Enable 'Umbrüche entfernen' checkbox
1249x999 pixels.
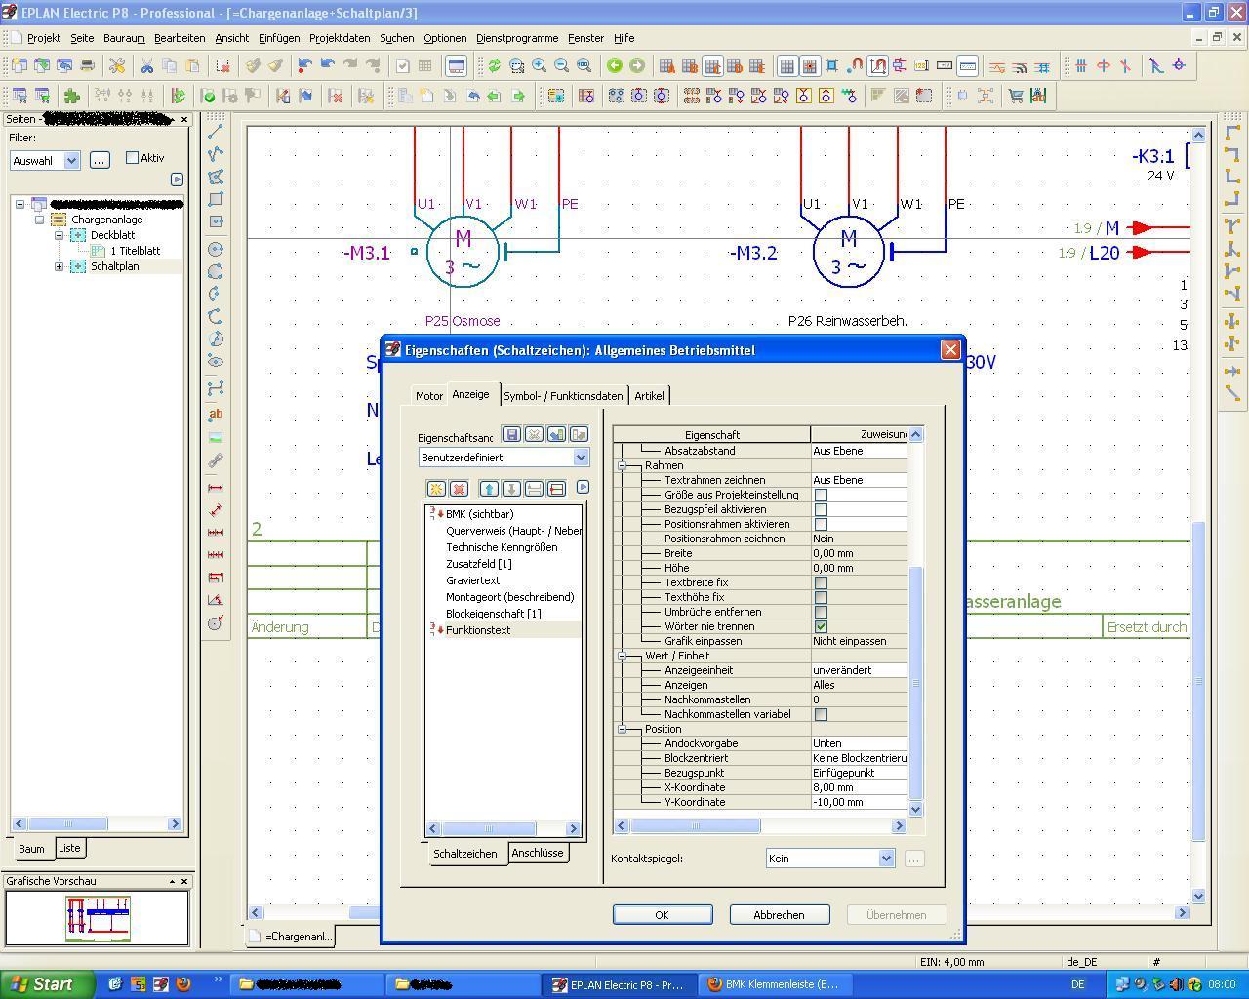pos(821,612)
